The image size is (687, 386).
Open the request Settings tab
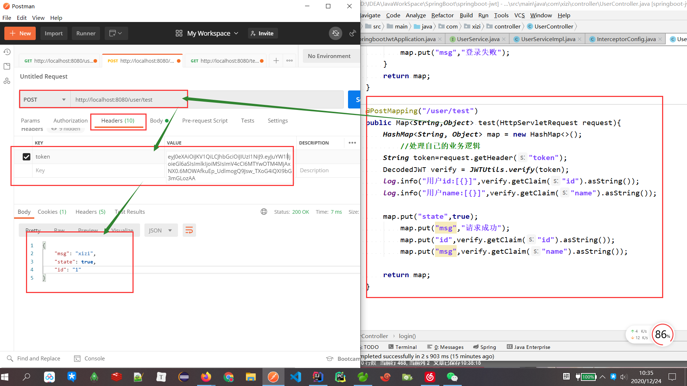(278, 120)
